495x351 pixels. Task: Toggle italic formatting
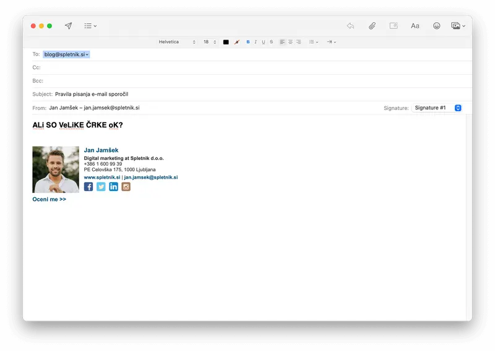256,42
